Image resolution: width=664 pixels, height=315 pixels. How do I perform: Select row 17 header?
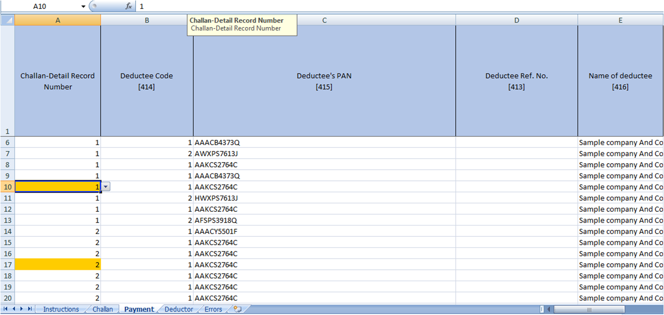[x=7, y=264]
